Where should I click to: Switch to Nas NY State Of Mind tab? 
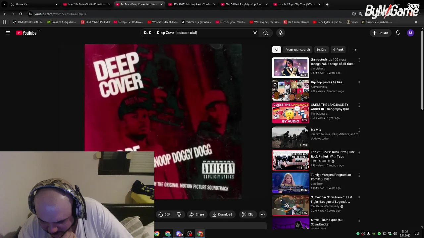87,4
